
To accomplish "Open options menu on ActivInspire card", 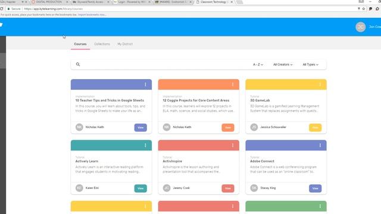I will click(x=233, y=145).
